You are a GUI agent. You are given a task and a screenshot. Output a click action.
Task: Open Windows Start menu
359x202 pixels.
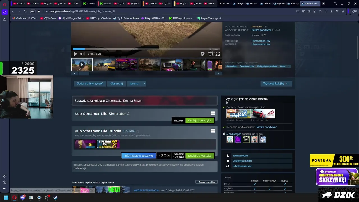(x=6, y=198)
